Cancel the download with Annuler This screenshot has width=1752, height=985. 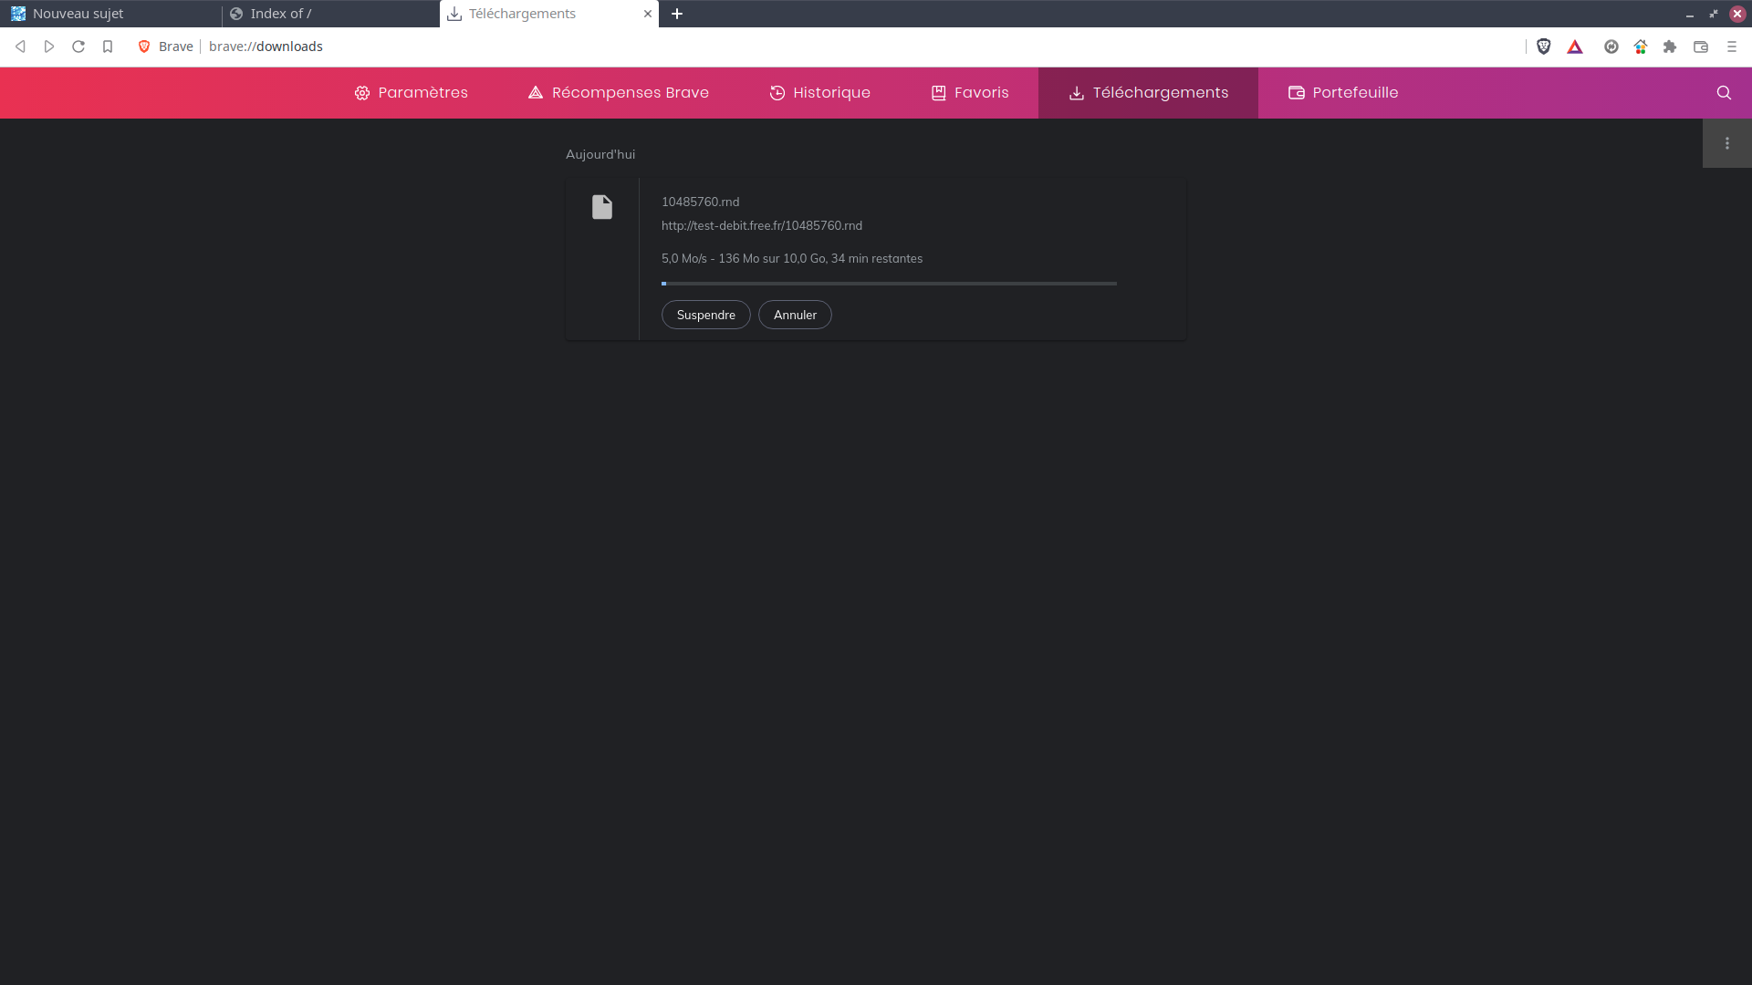[x=795, y=315]
